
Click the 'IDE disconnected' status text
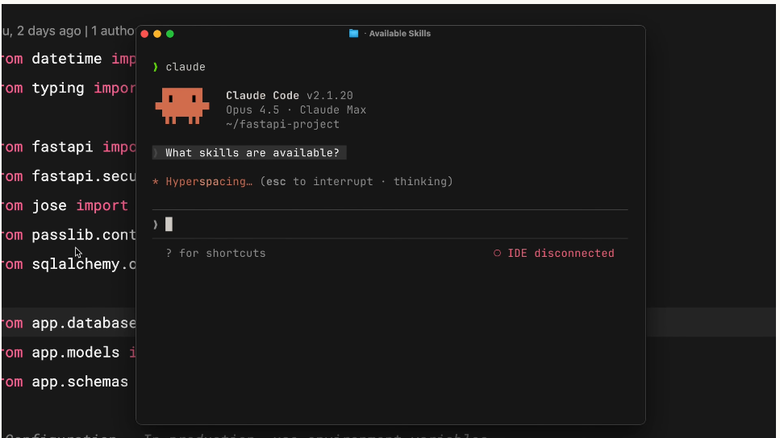tap(561, 254)
